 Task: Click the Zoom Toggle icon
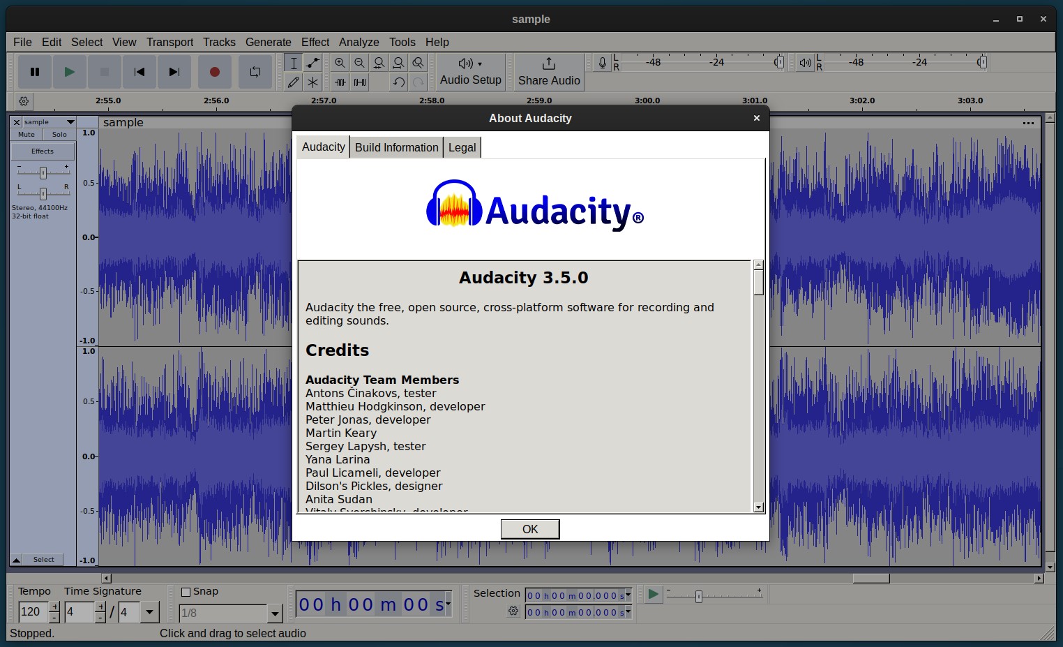pyautogui.click(x=418, y=63)
